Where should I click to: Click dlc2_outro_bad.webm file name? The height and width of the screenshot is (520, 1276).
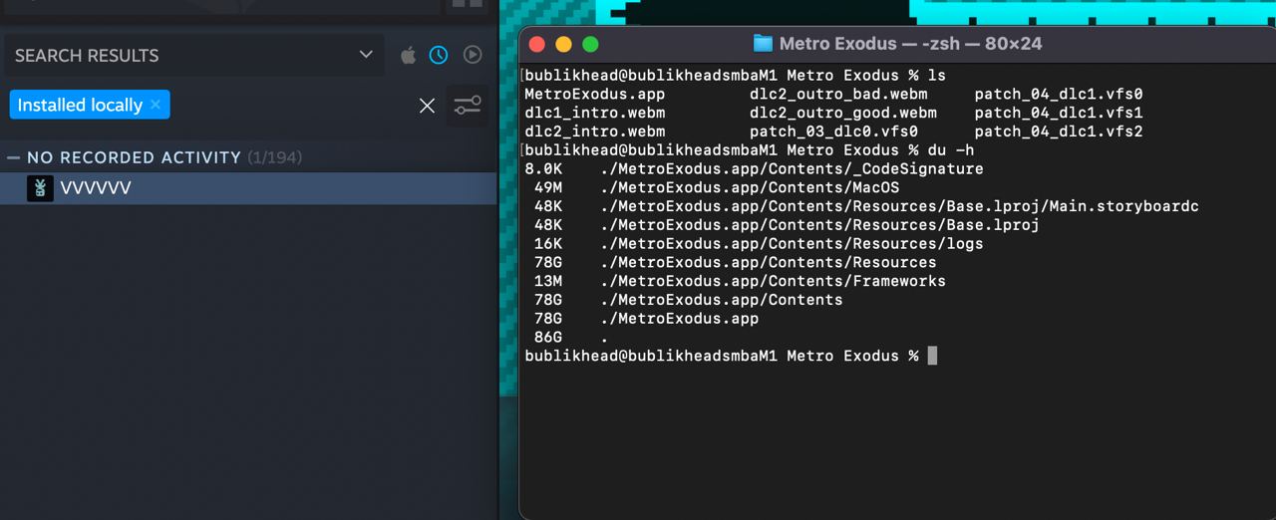tap(838, 94)
